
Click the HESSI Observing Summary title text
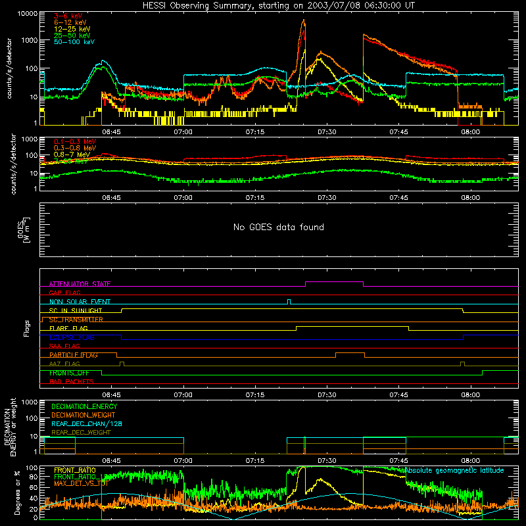[278, 6]
